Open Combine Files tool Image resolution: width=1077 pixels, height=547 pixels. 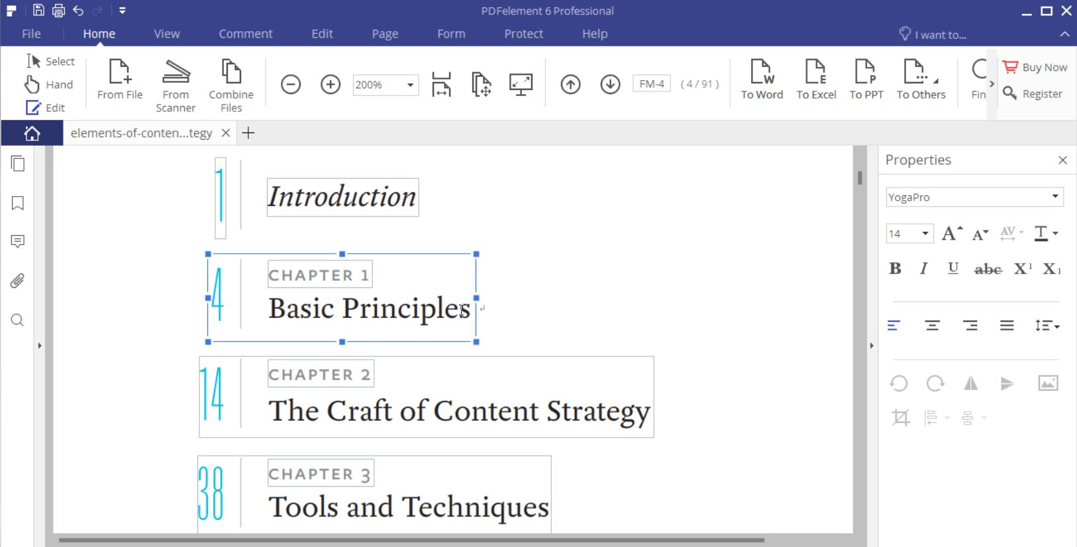pos(231,72)
